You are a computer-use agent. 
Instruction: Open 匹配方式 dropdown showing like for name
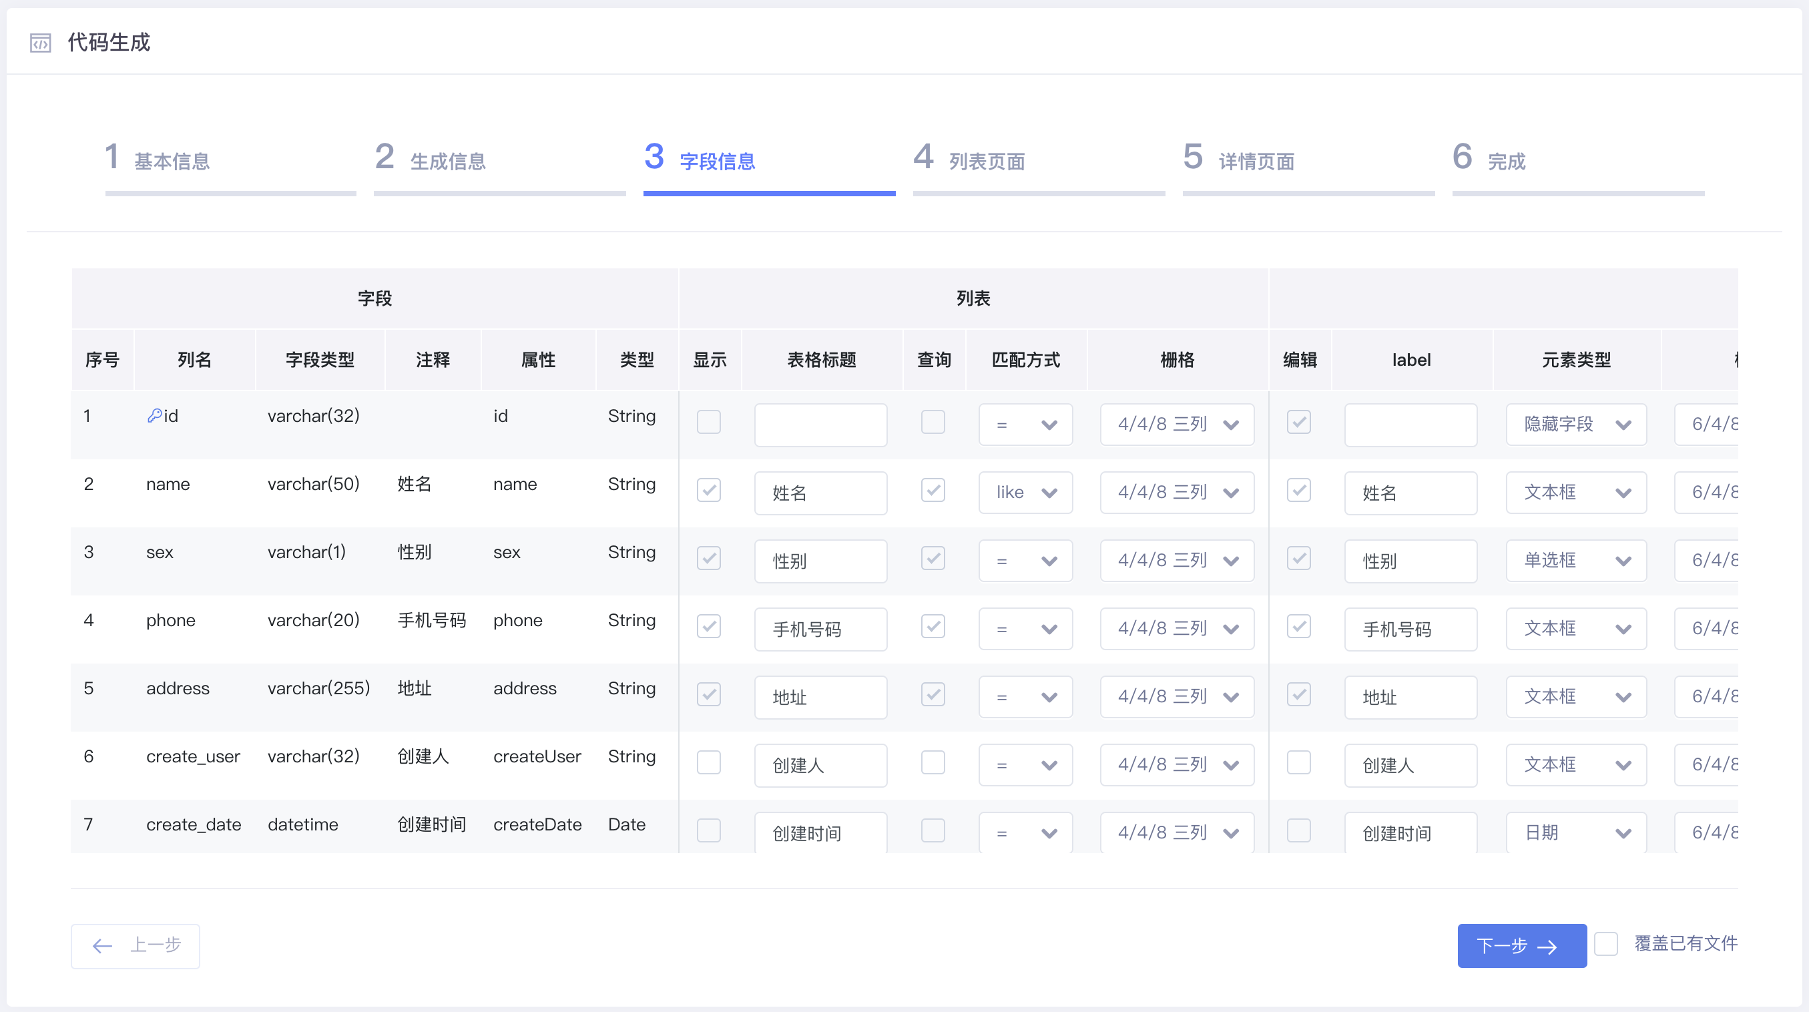tap(1025, 493)
